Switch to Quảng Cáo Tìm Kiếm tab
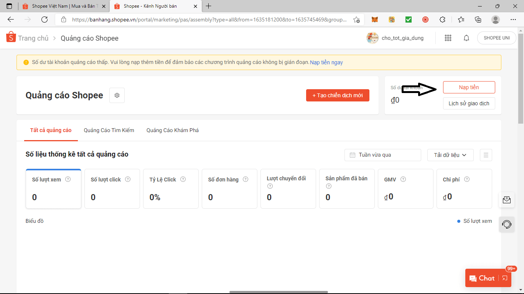The width and height of the screenshot is (524, 294). coord(109,130)
